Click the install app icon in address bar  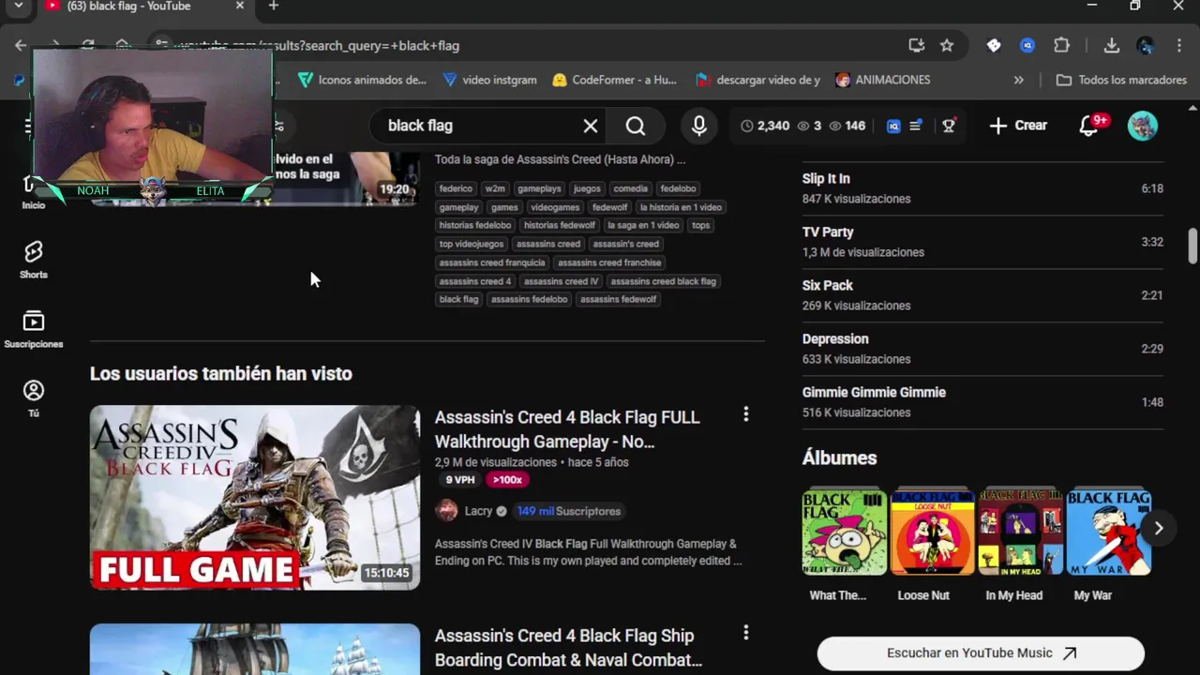917,45
